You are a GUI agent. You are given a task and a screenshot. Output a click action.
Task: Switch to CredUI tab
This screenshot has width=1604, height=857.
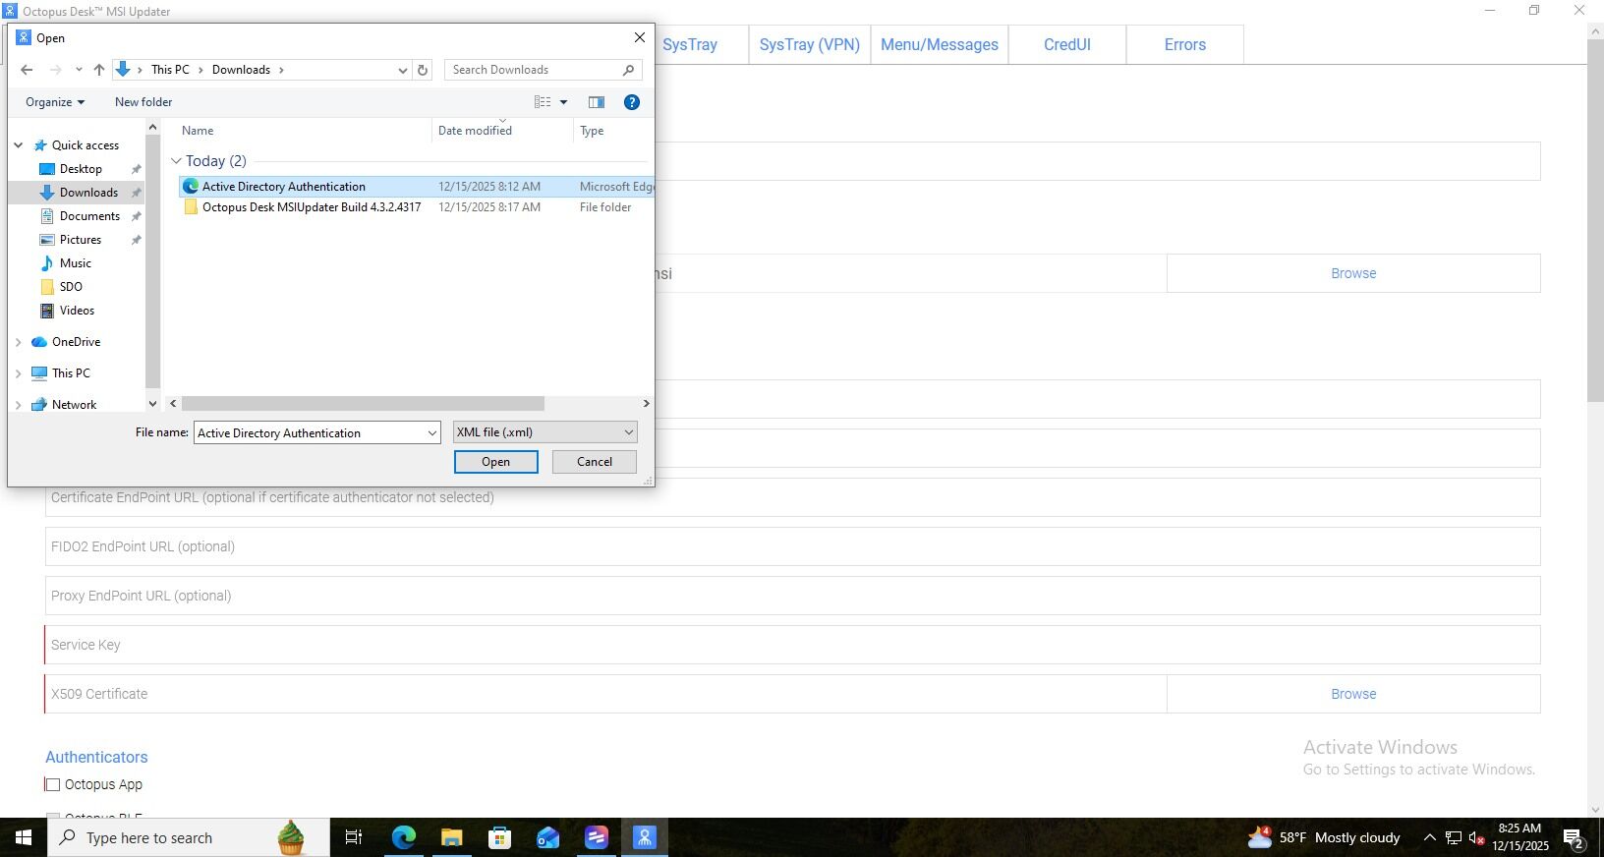(x=1067, y=44)
